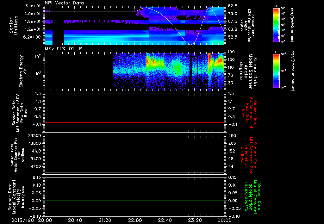
Task: Click the "52.5" sun elevation tick label
Action: [x=233, y=37]
